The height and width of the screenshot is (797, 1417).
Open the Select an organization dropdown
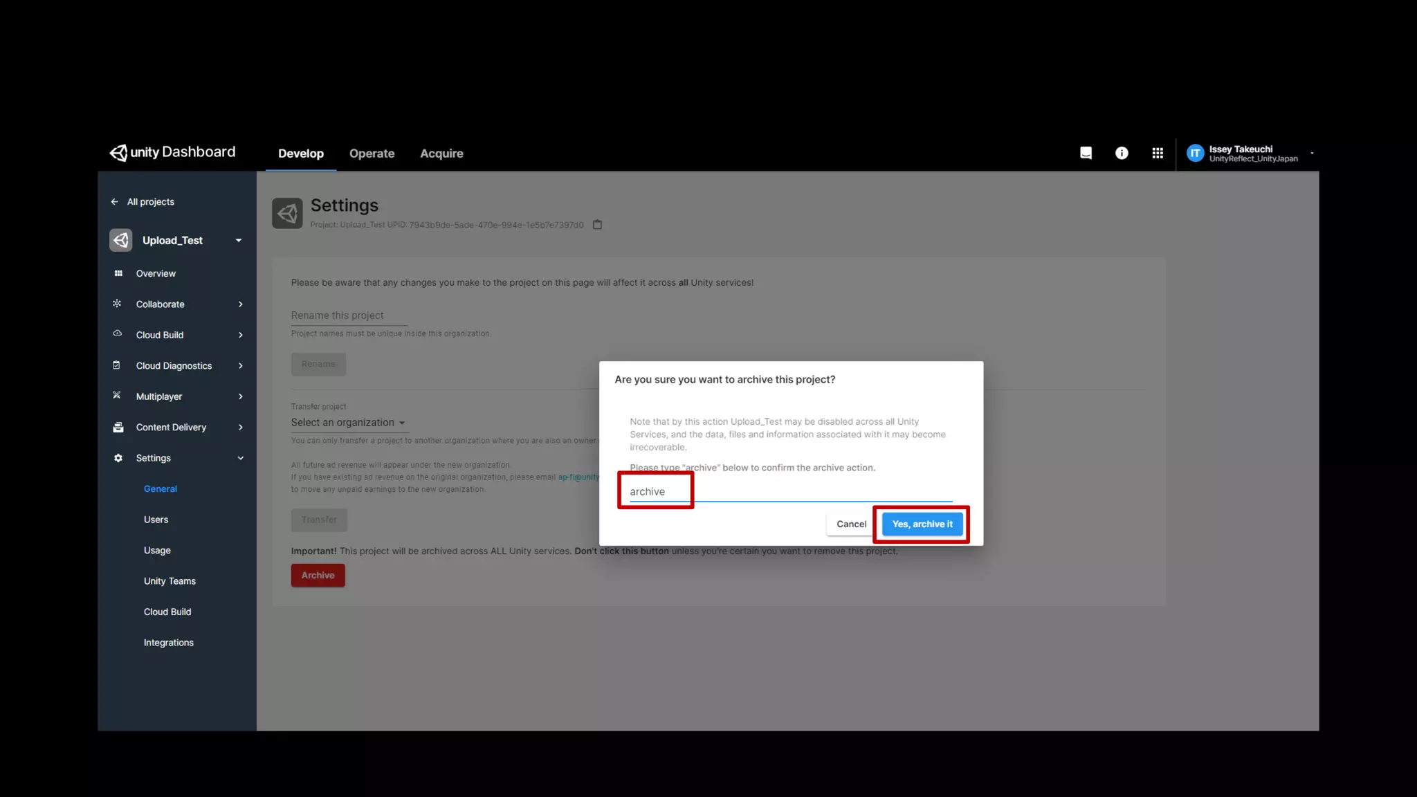tap(347, 423)
